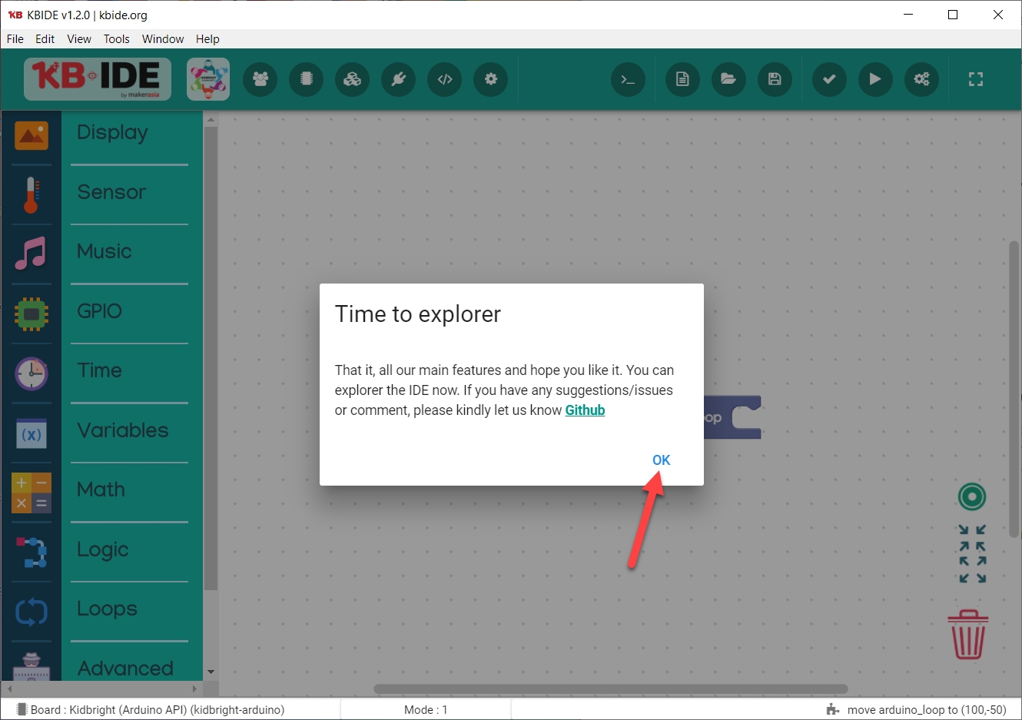
Task: Click the toolbox scroll down arrow
Action: 211,672
